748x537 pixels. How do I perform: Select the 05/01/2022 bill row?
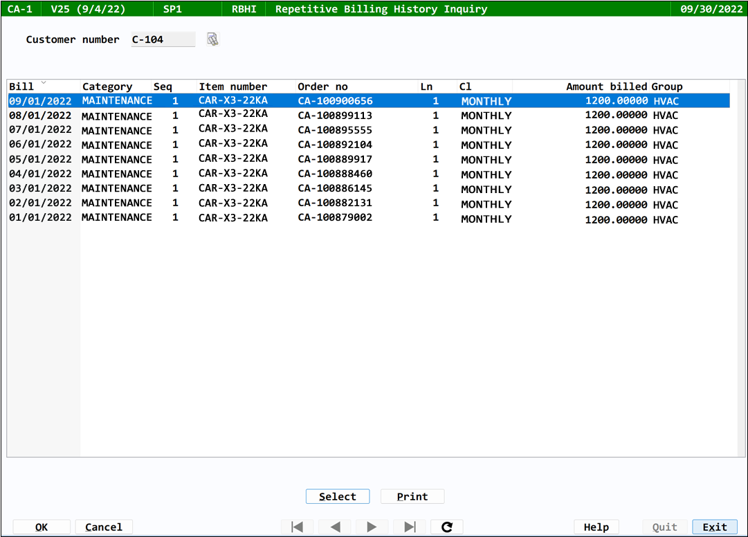point(368,159)
